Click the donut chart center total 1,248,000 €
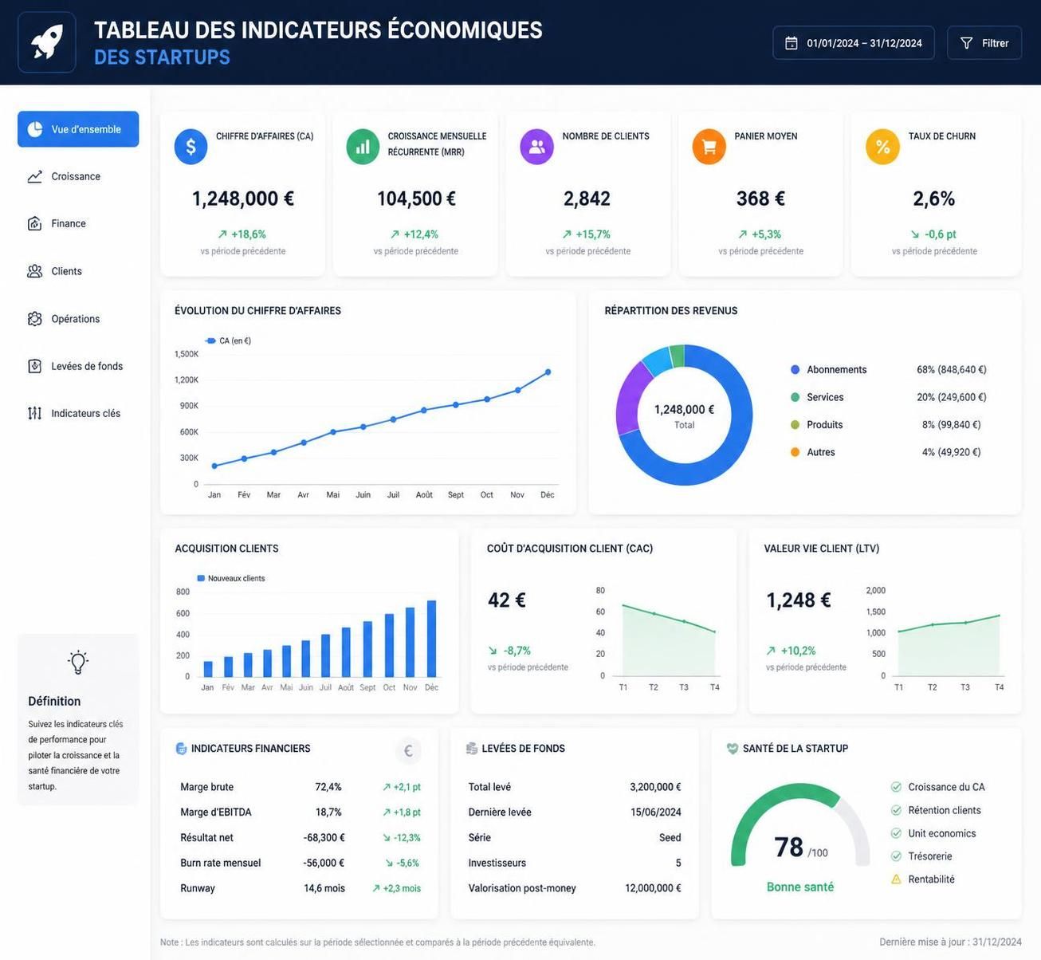1041x960 pixels. [x=684, y=409]
